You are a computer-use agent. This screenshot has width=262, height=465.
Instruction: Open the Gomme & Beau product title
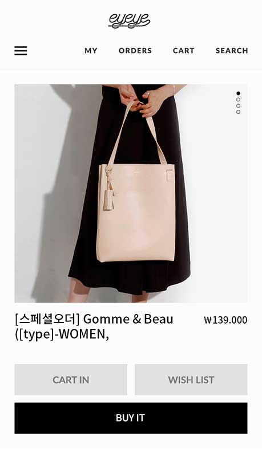[94, 327]
